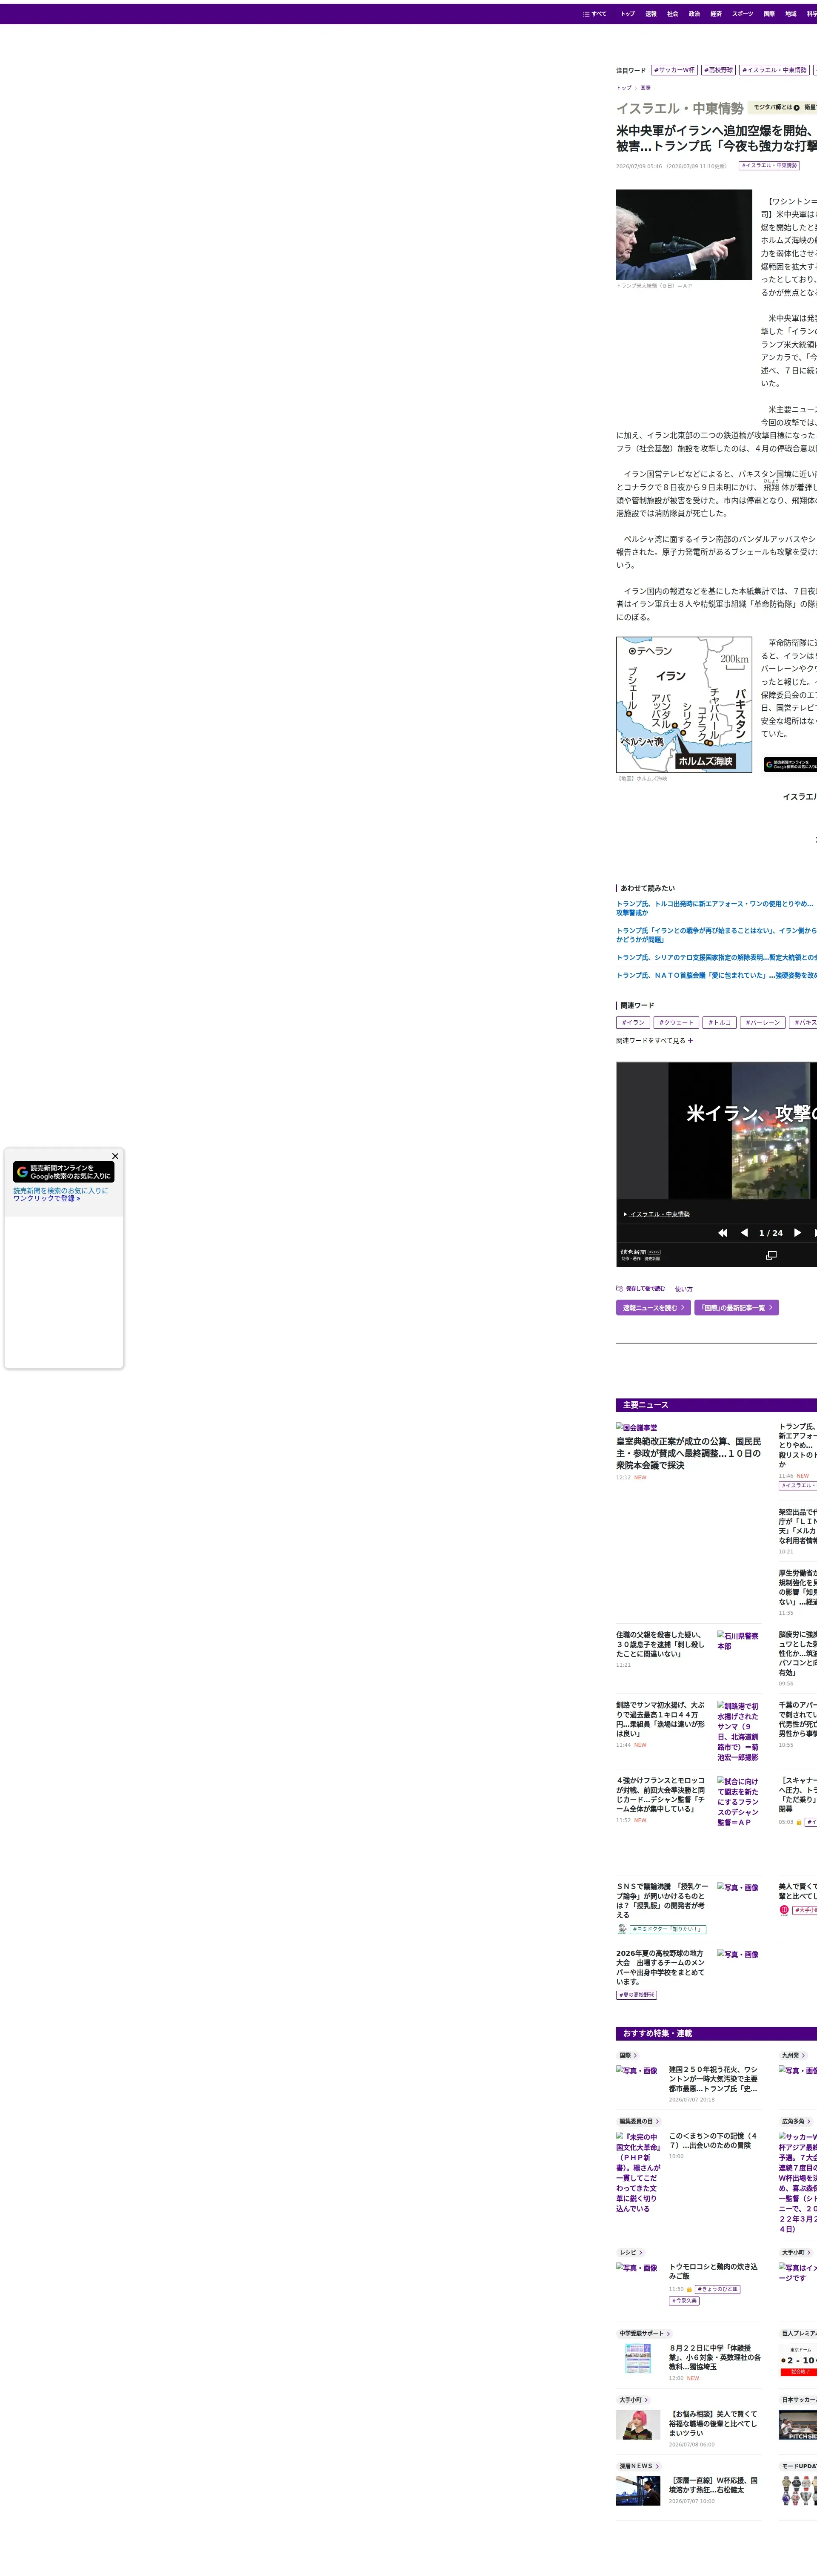The image size is (817, 2555).
Task: Open 建国250年祝う花火 article
Action: tap(715, 2079)
